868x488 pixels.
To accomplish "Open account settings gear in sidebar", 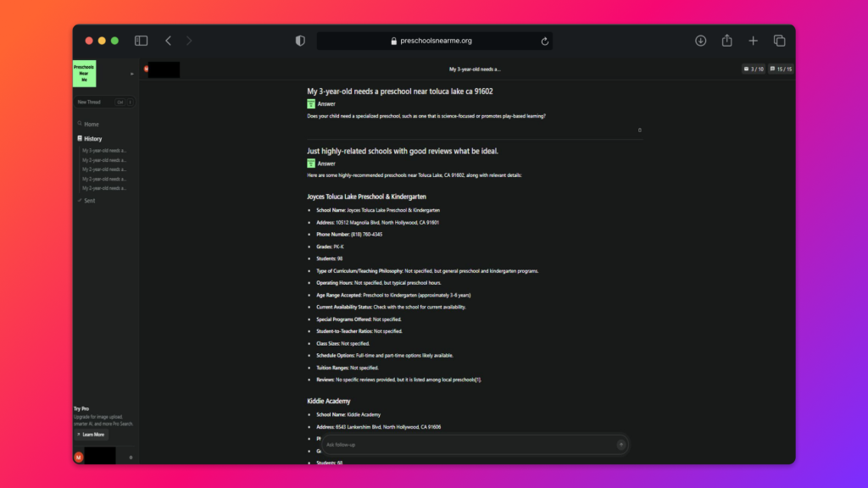I will point(131,457).
